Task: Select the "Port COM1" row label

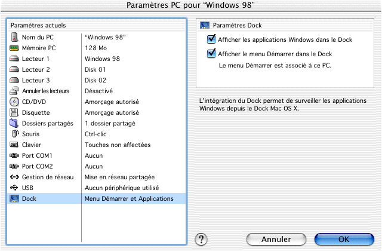Action: [x=37, y=155]
